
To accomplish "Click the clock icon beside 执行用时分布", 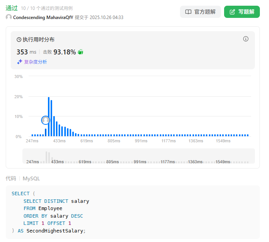I will click(x=19, y=40).
